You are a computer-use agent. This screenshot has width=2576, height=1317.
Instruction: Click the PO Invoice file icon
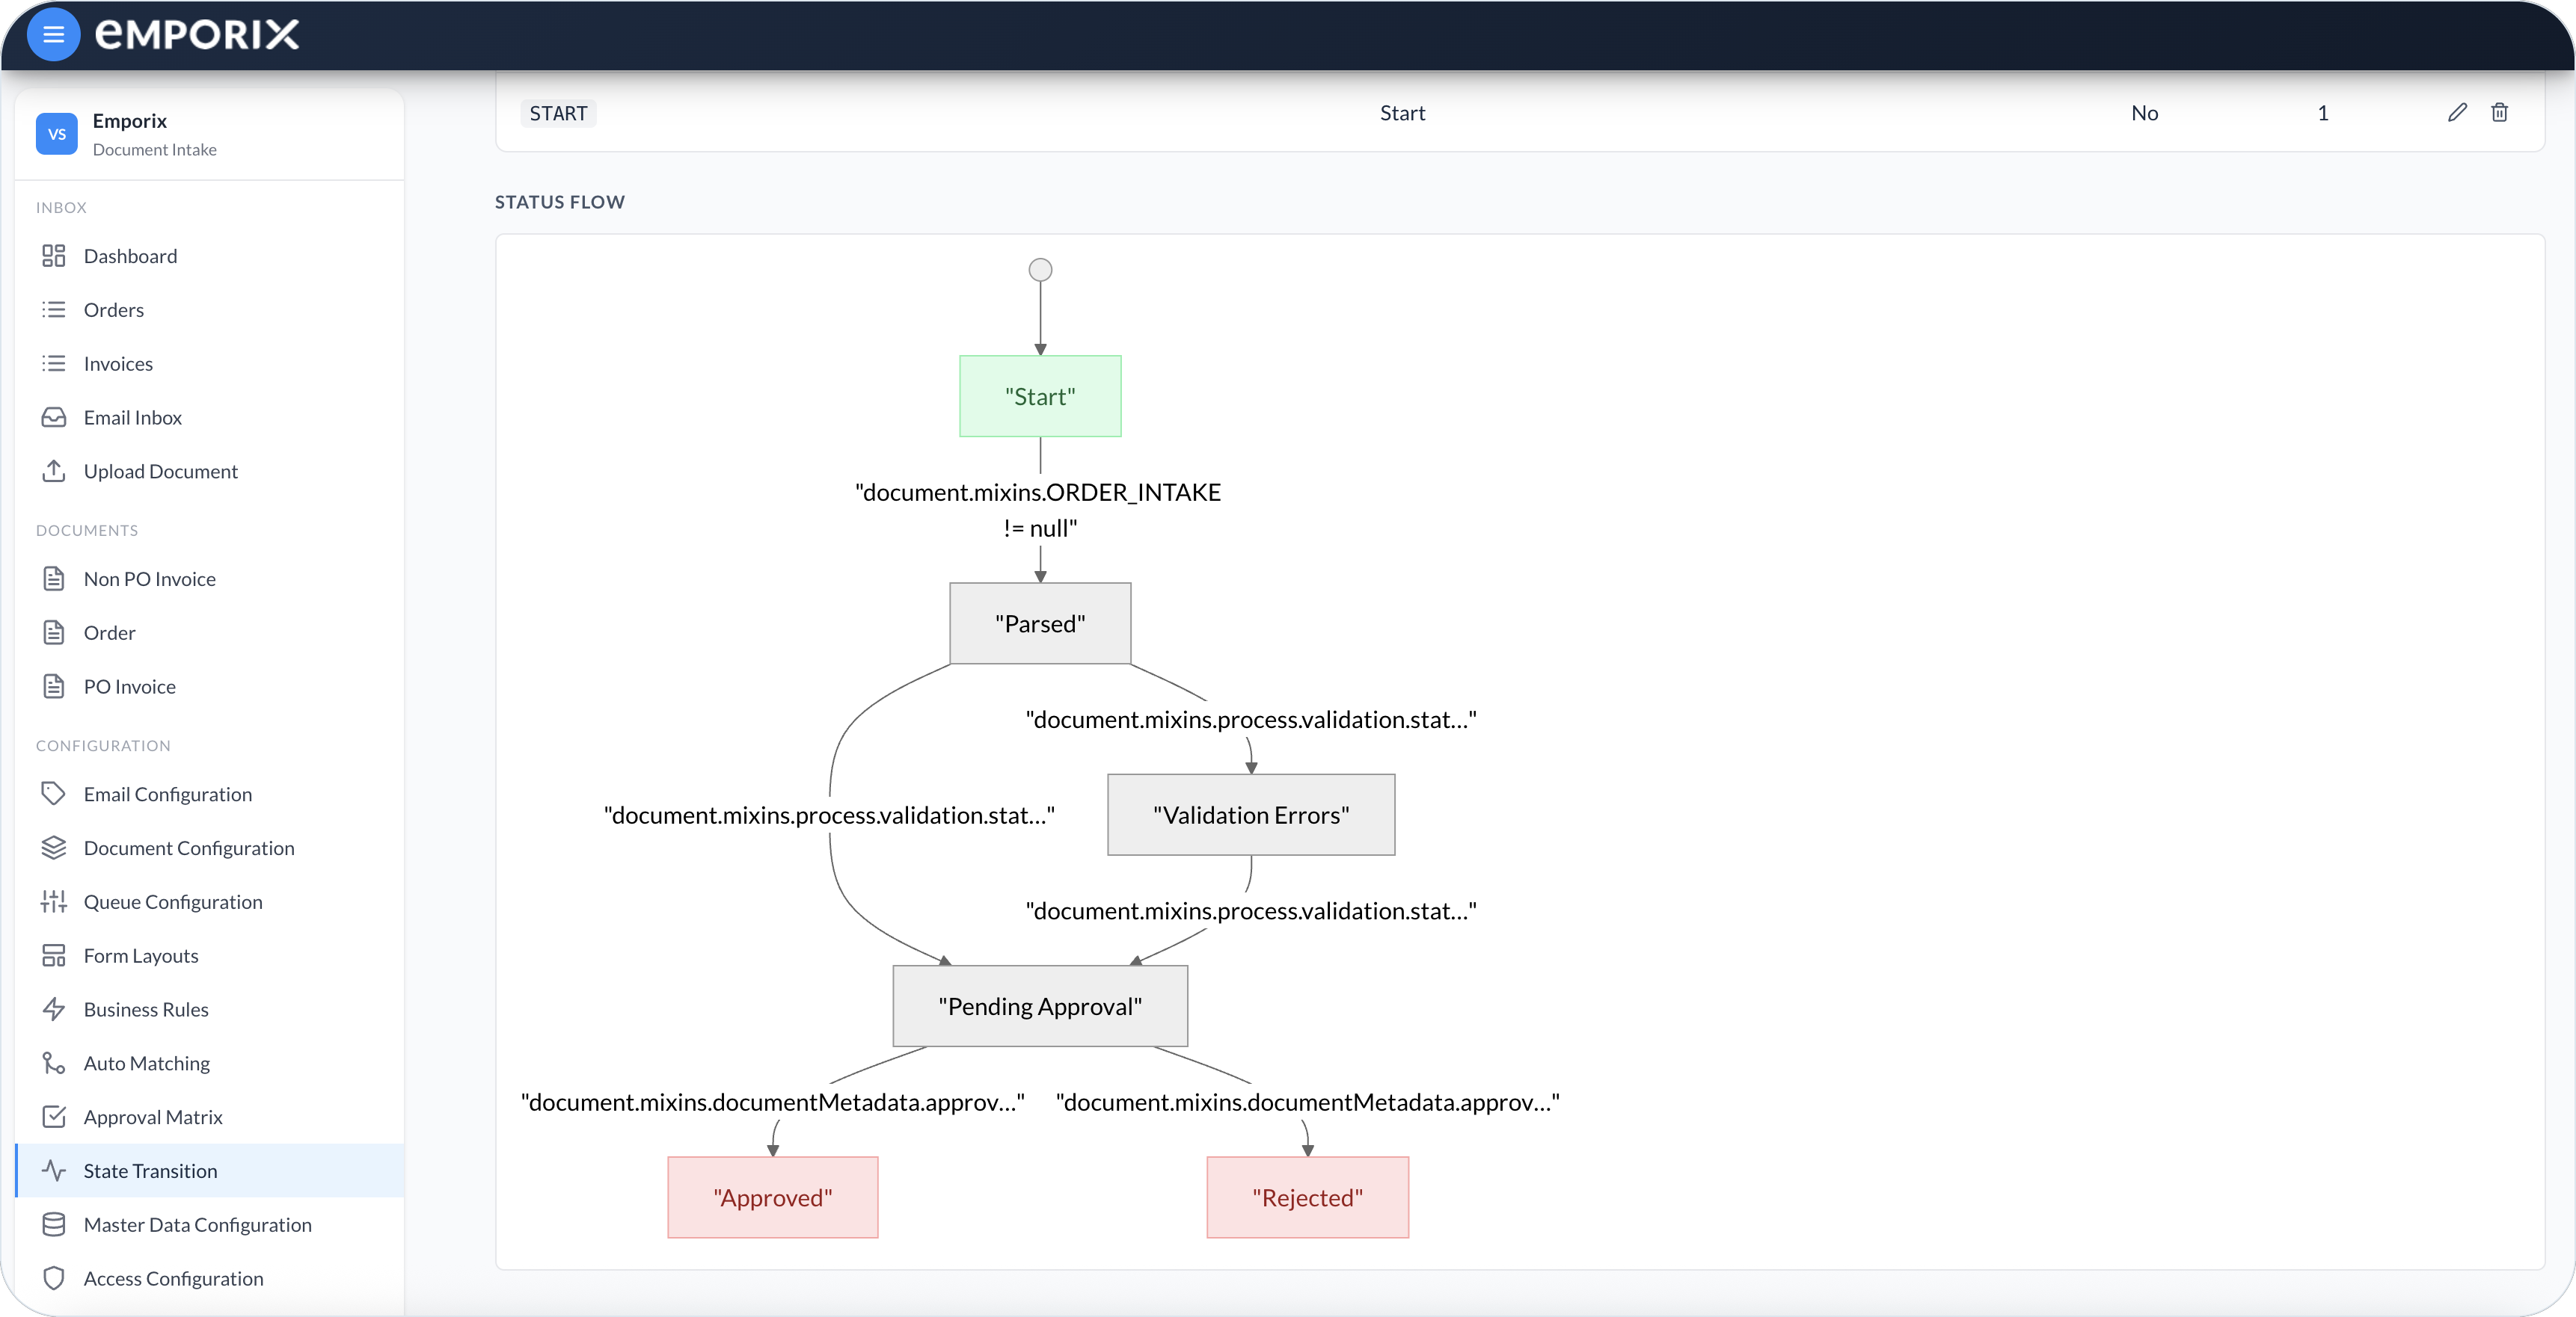click(x=54, y=686)
